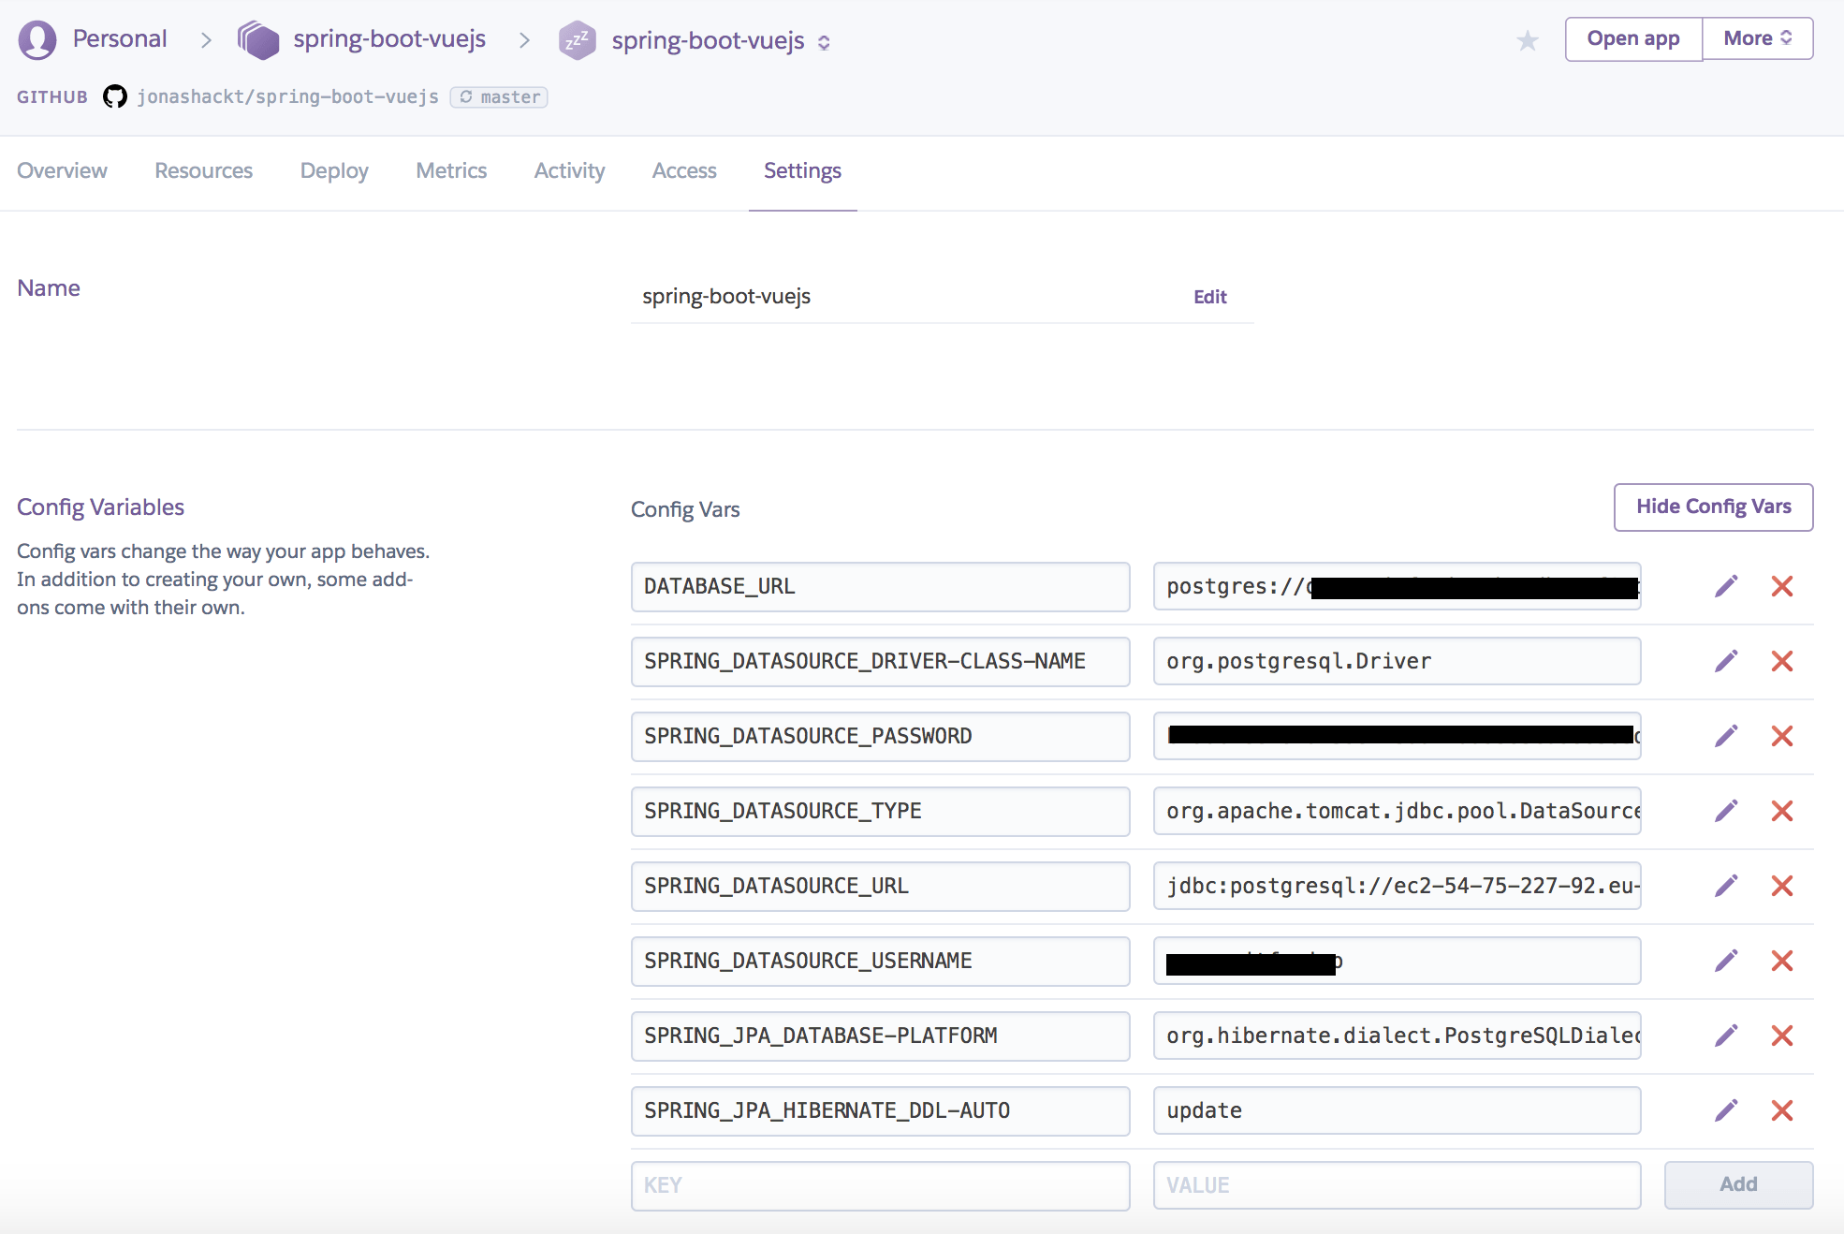Click the delete icon for SPRING_DATASOURCE_PASSWORD
This screenshot has height=1234, width=1844.
[1785, 736]
